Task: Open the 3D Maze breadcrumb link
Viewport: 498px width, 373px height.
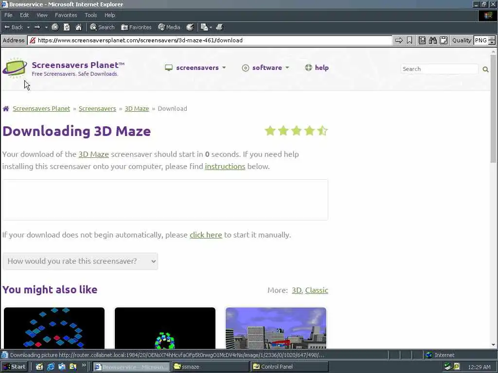Action: [x=137, y=108]
